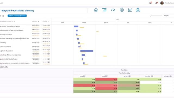Select the measures to eliminate prescriptions row

[x=26, y=63]
